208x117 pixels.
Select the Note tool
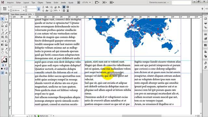click(2, 49)
